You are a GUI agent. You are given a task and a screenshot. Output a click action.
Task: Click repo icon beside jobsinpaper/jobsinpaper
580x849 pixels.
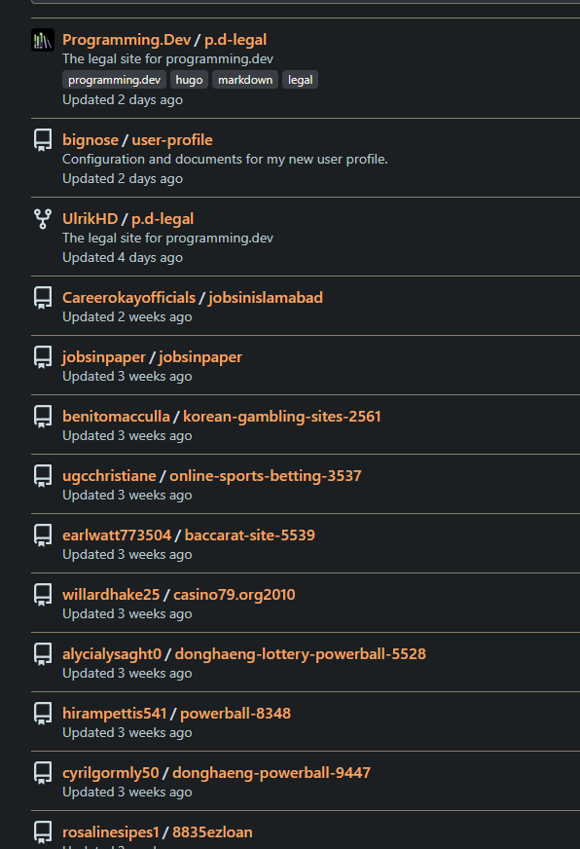pos(43,356)
